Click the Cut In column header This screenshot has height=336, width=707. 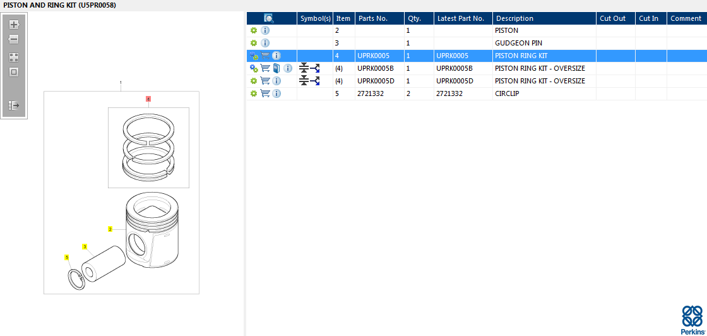[x=651, y=18]
